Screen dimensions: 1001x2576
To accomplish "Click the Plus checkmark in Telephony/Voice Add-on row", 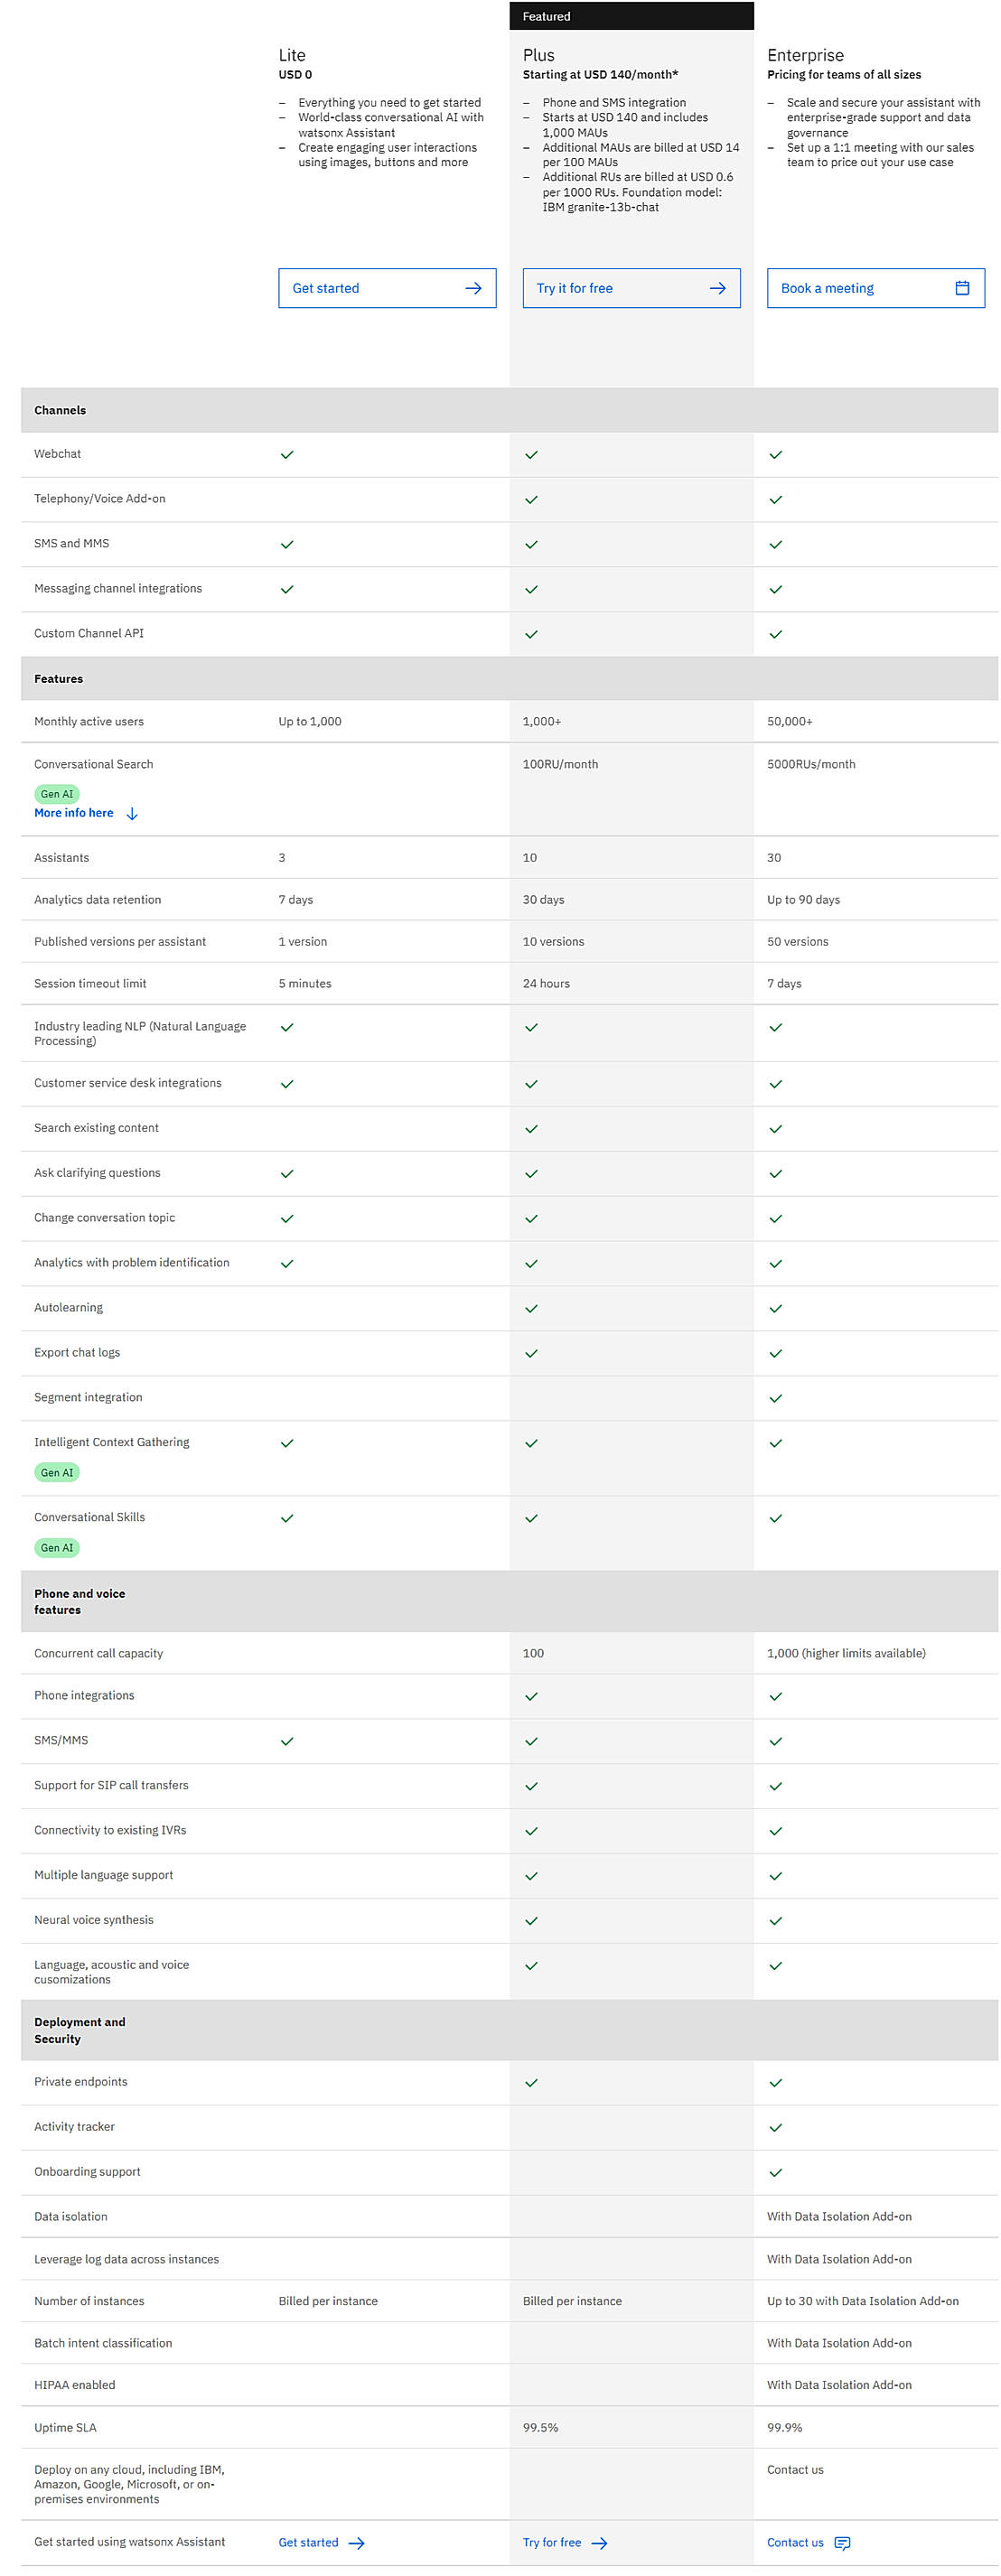I will click(531, 500).
